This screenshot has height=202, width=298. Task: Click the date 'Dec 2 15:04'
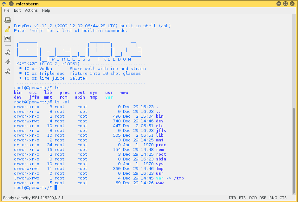138,116
